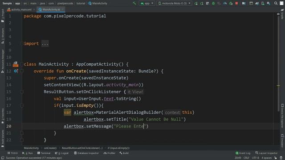Click the collapsed import ellipsis placeholder

pyautogui.click(x=45, y=44)
